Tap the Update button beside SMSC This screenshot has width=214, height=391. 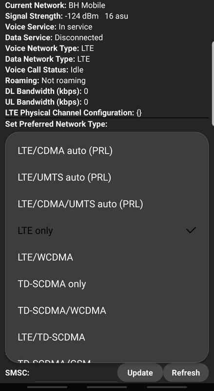coord(140,373)
